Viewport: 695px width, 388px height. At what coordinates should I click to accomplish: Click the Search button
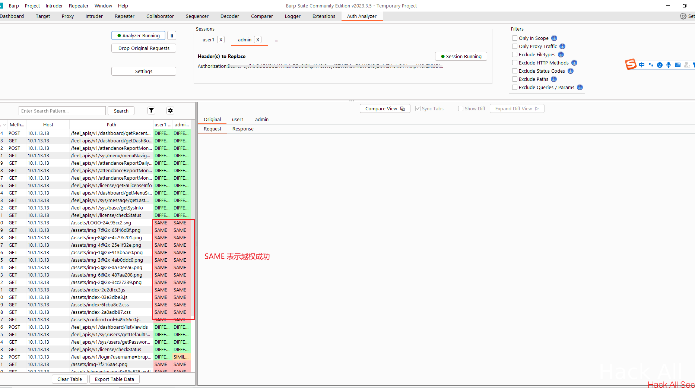coord(121,111)
